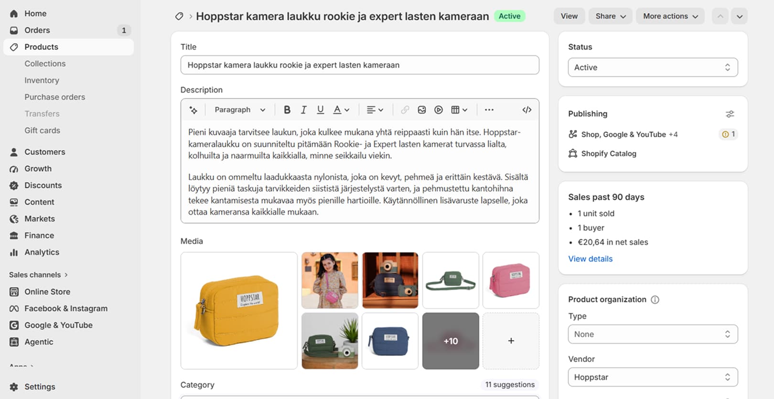The image size is (774, 399).
Task: Click the Title input field
Action: (360, 65)
